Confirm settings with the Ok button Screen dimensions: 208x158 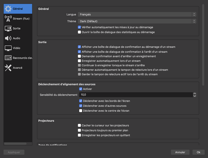[198, 152]
